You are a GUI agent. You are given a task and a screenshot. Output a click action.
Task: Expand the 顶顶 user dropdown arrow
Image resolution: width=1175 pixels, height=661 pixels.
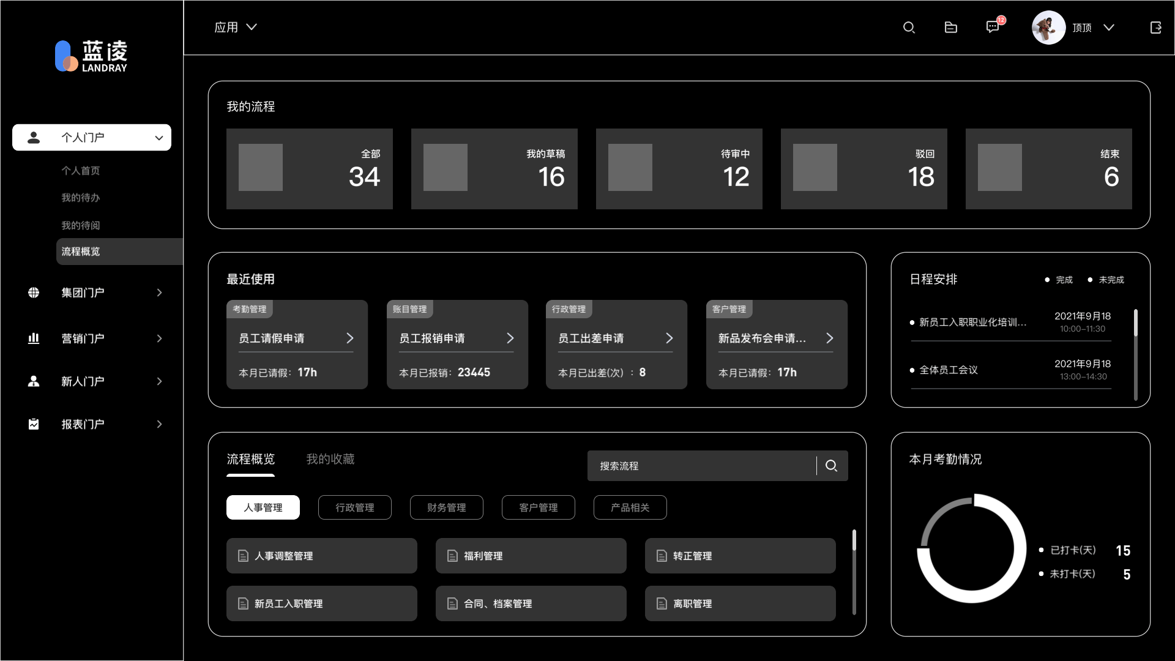click(1109, 28)
